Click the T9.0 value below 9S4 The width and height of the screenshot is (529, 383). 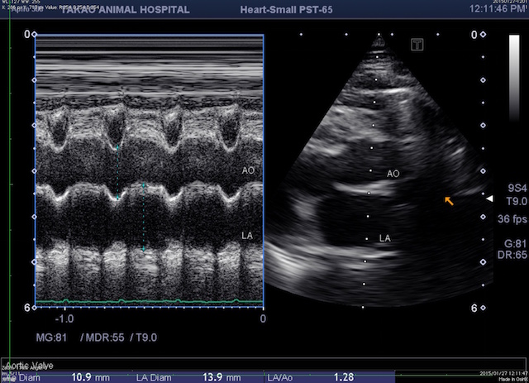point(517,202)
